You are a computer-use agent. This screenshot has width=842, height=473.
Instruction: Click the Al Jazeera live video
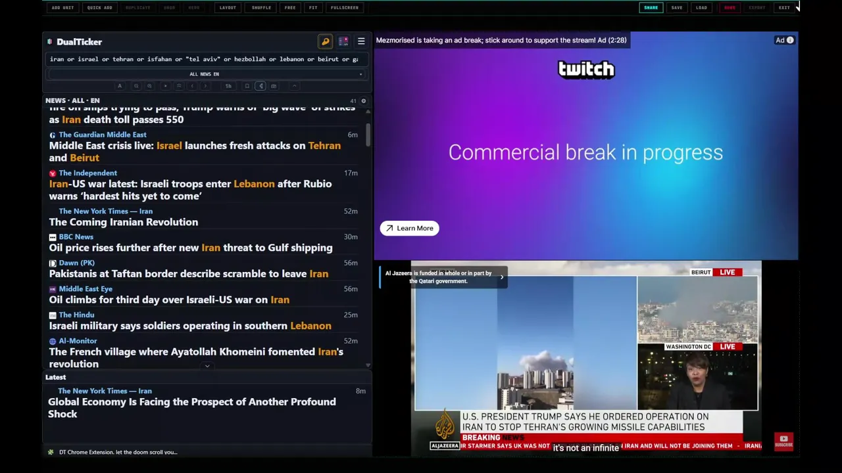pos(585,358)
